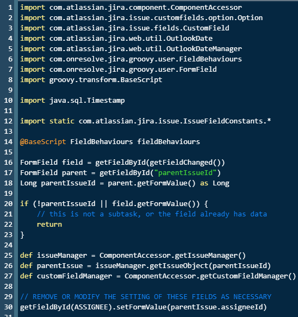Click empty line number 9 in gutter

tap(10, 90)
